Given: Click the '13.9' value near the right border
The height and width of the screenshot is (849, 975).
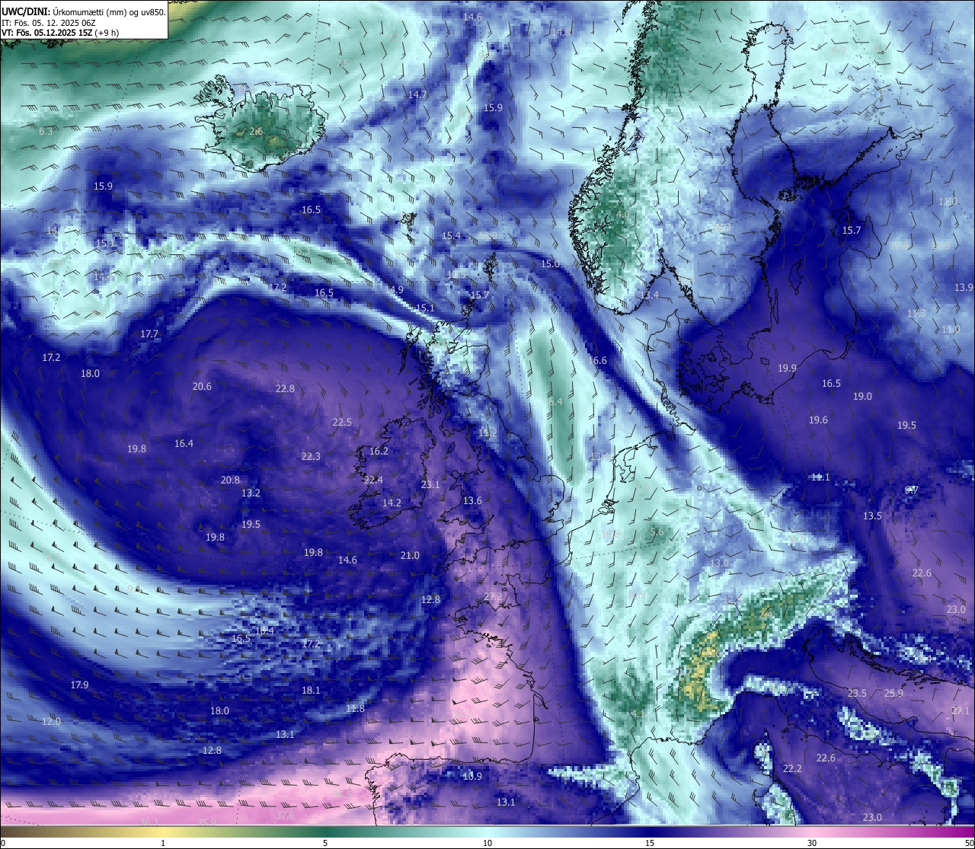Looking at the screenshot, I should tap(964, 288).
